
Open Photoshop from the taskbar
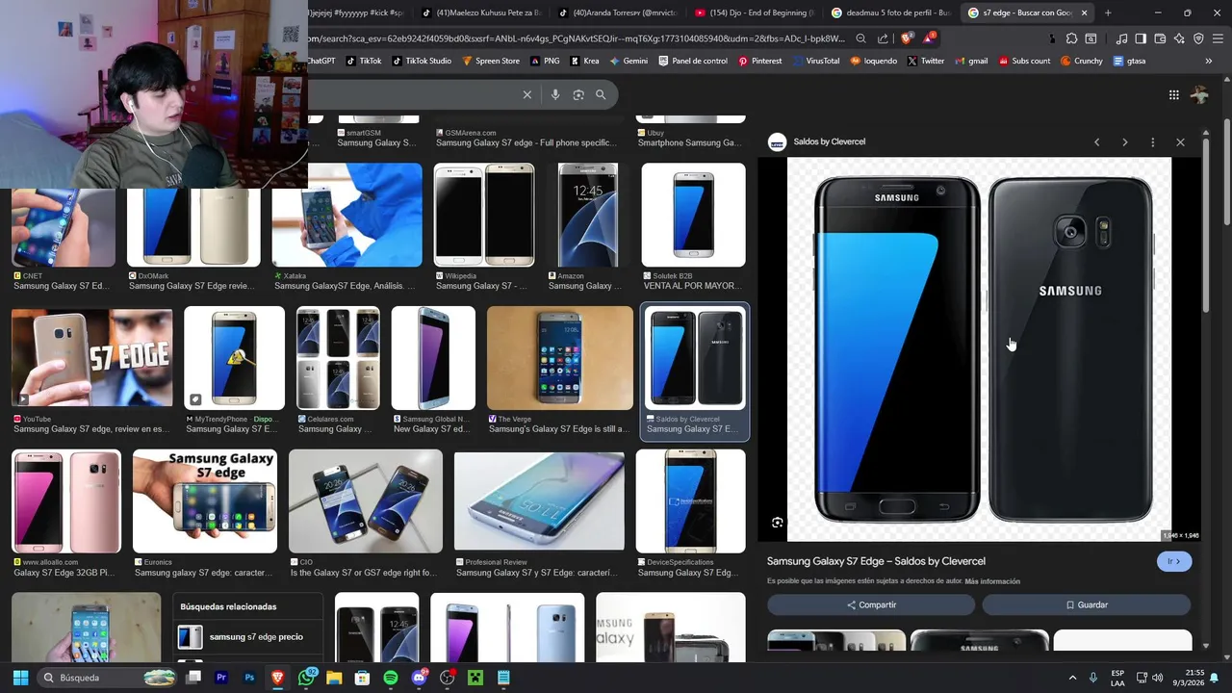249,678
